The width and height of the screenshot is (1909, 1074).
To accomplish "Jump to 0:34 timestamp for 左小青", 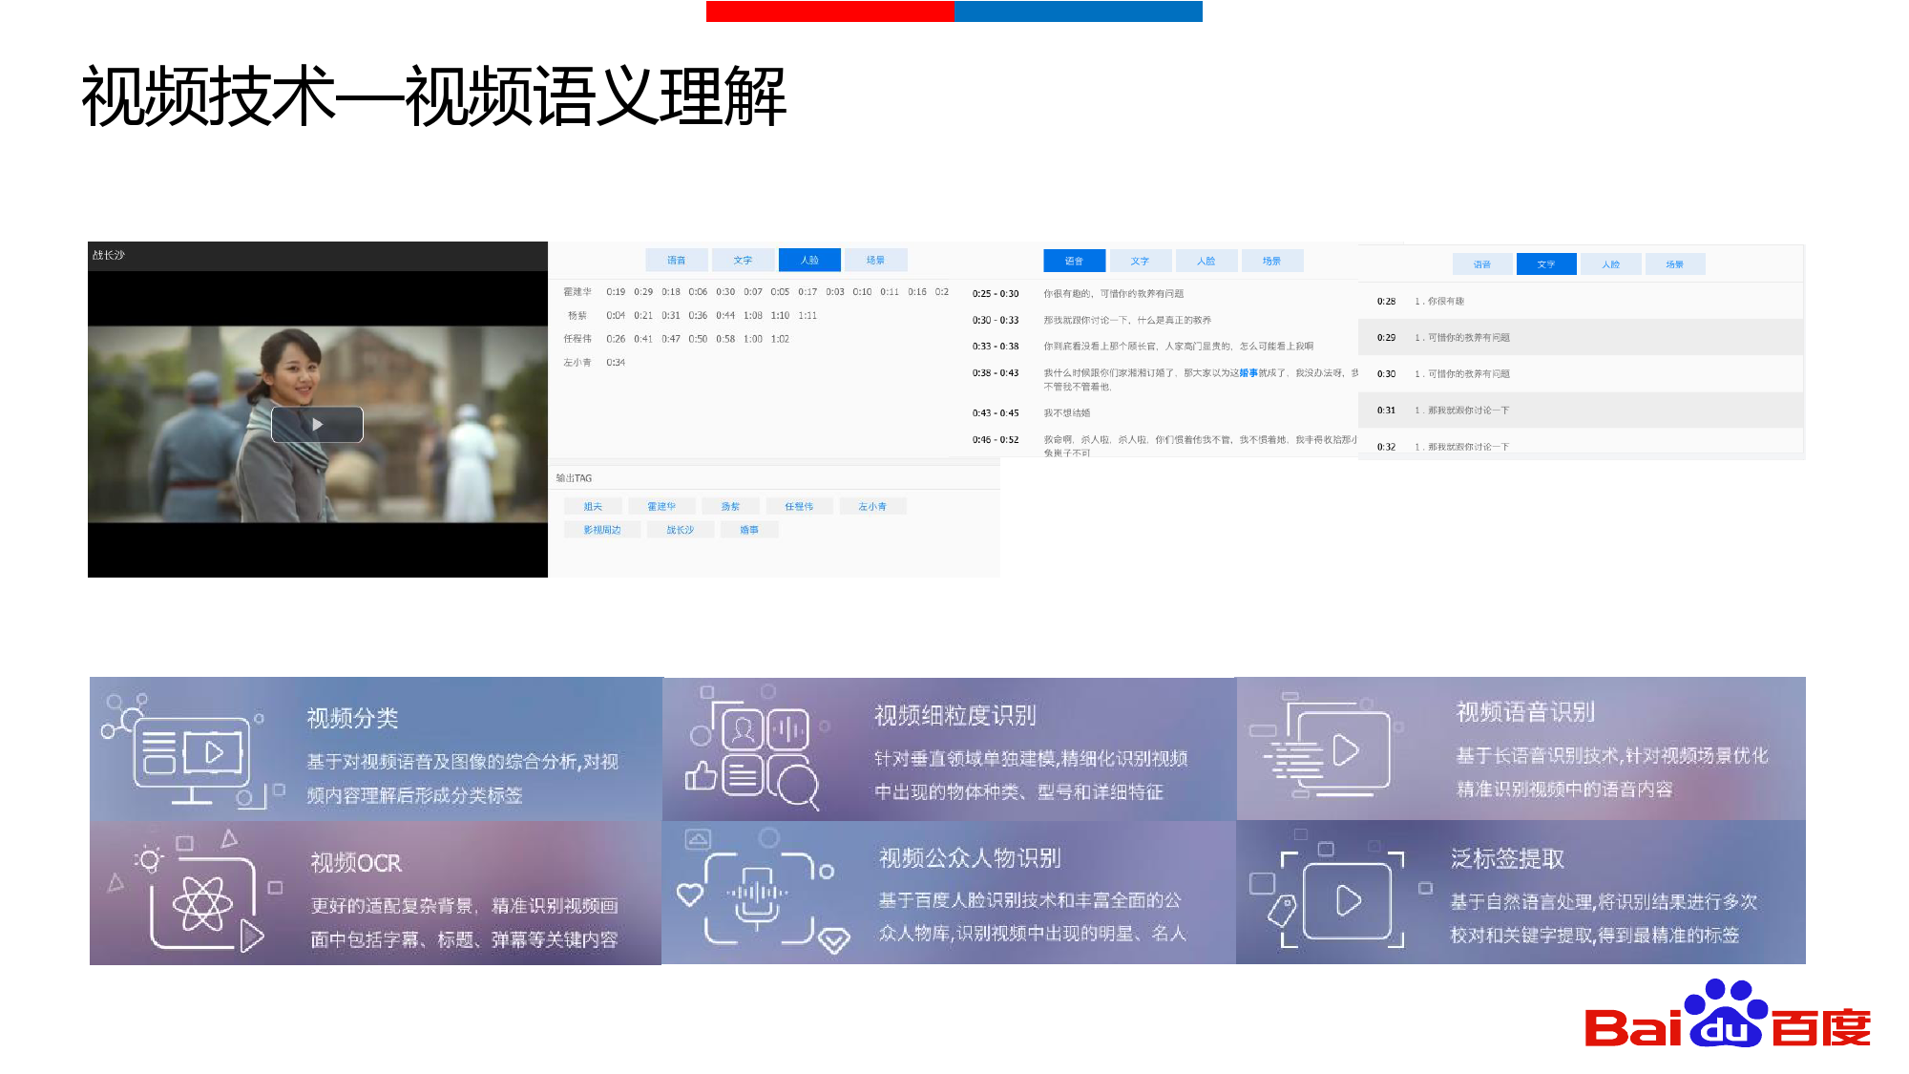I will tap(616, 363).
